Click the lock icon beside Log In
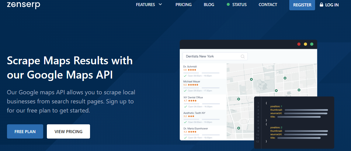Viewport: 351px width, 151px height. pos(321,5)
